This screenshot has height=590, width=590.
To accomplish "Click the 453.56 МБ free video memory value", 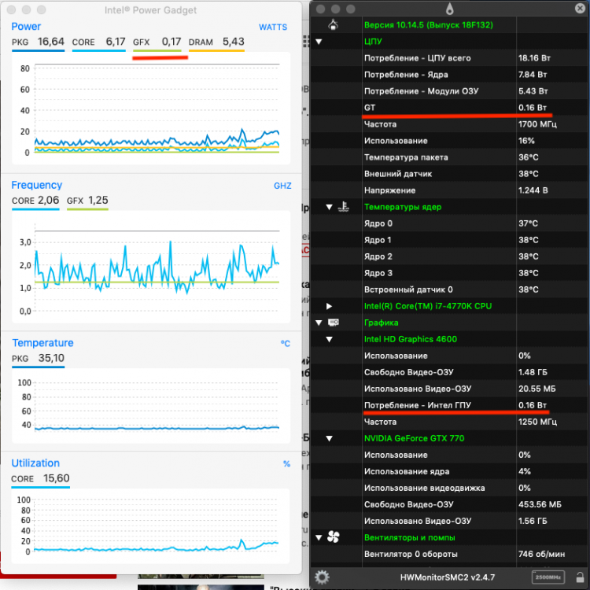I will click(x=540, y=504).
